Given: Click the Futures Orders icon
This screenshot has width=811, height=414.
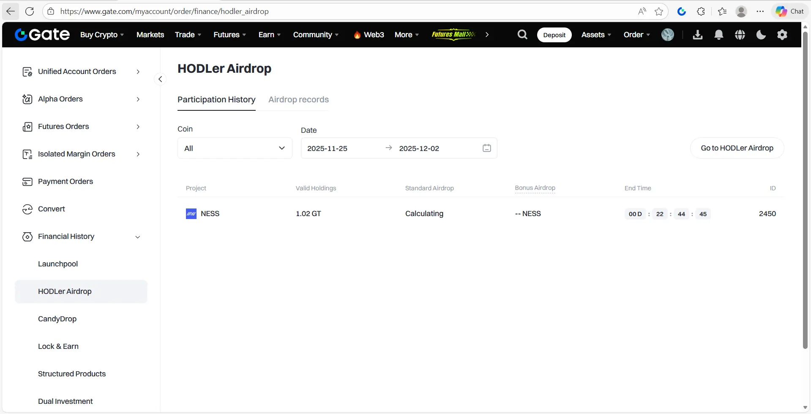Looking at the screenshot, I should pyautogui.click(x=27, y=127).
